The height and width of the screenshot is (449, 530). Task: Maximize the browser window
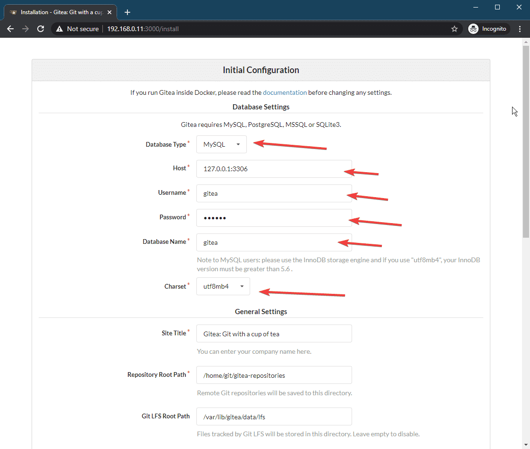point(497,7)
